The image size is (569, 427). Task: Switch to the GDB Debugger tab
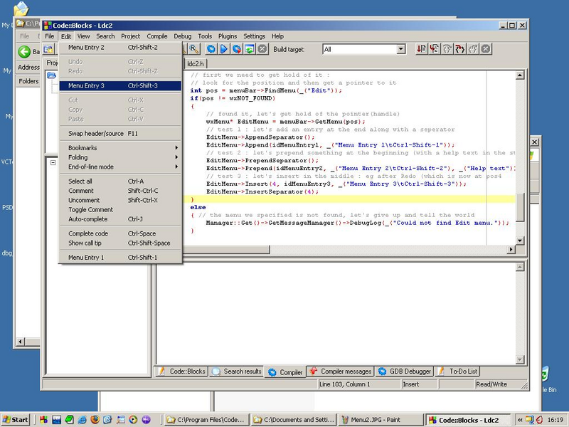tap(405, 371)
